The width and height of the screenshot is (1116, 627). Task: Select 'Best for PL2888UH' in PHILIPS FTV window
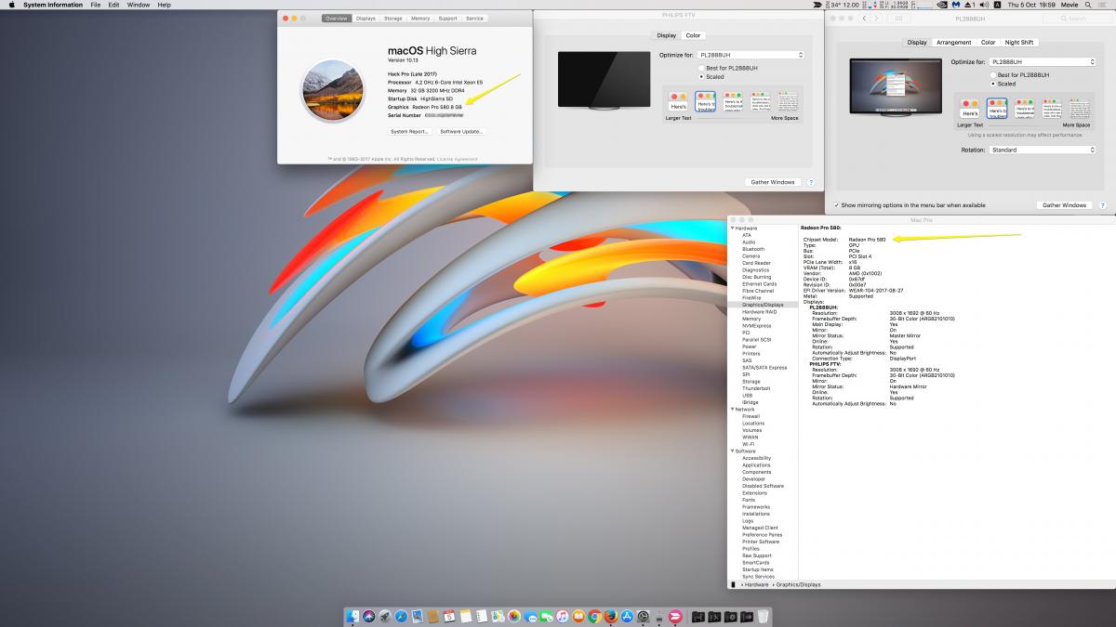(x=700, y=68)
